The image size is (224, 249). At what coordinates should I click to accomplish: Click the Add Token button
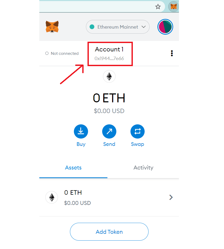coord(109,232)
